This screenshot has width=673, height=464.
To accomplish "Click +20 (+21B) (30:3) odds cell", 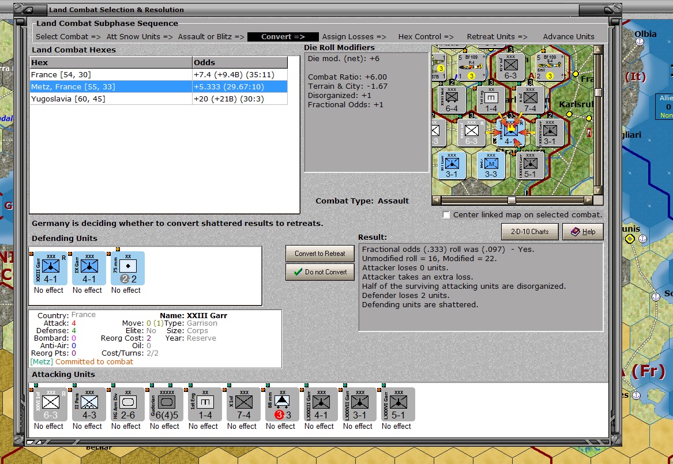I will (x=240, y=99).
